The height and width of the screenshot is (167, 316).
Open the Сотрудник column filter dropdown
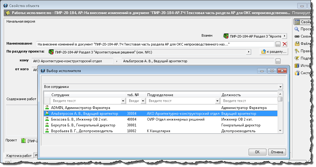(123, 101)
